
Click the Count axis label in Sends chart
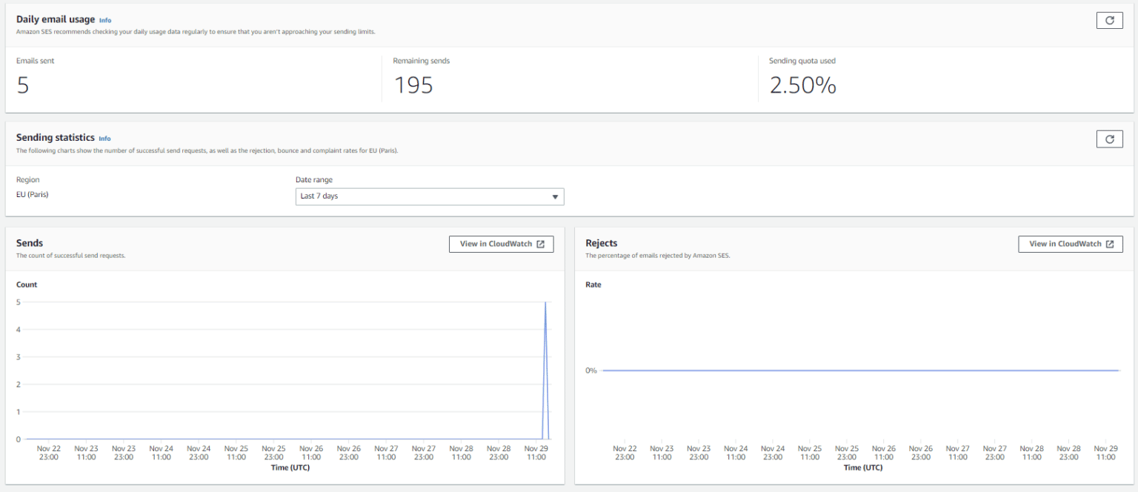(27, 285)
